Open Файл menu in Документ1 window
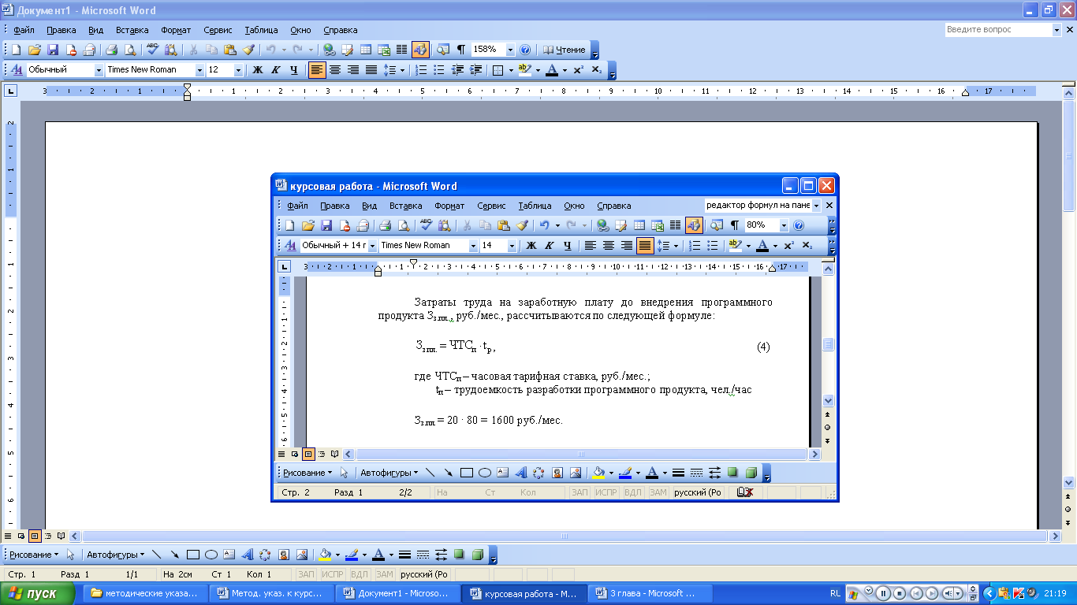Screen dimensions: 1077x605 [x=24, y=30]
